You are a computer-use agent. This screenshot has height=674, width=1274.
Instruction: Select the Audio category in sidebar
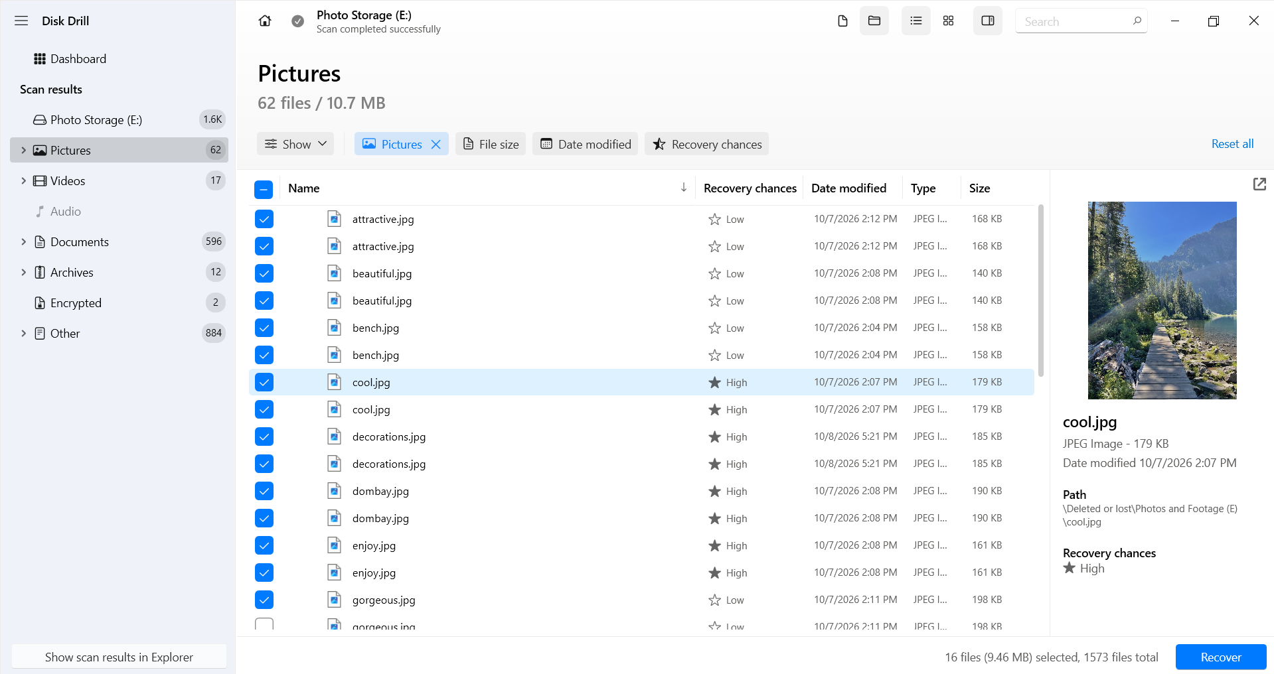click(119, 211)
